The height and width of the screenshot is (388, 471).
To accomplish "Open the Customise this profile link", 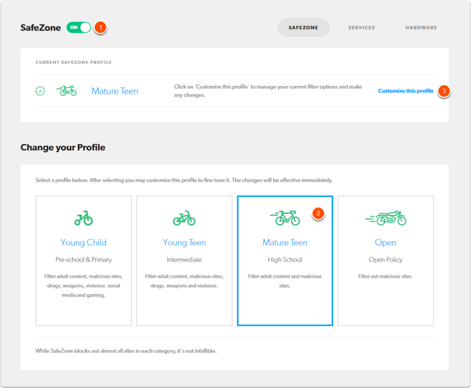I will pyautogui.click(x=406, y=90).
